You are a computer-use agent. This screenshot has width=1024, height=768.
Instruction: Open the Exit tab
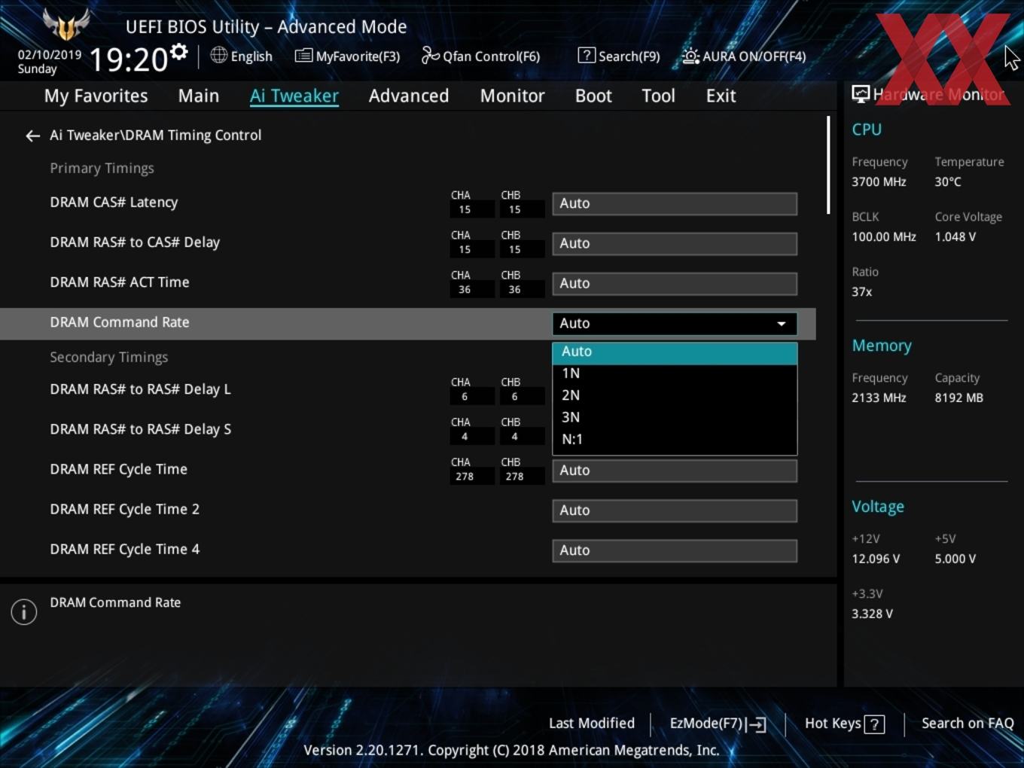pyautogui.click(x=721, y=96)
